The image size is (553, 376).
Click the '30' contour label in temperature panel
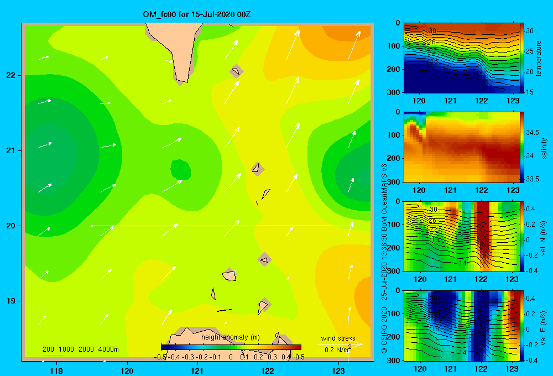pyautogui.click(x=432, y=31)
